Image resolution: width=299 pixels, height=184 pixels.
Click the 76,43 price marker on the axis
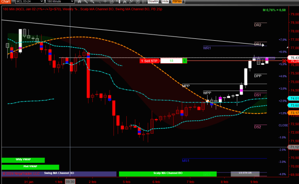point(293,57)
